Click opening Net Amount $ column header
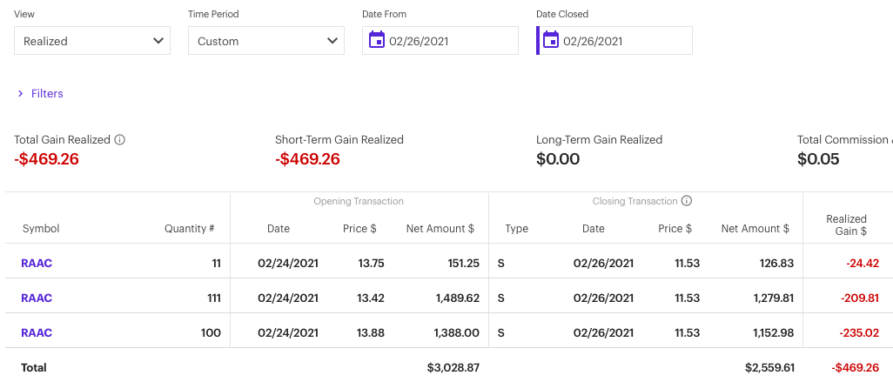This screenshot has width=893, height=382. 440,229
